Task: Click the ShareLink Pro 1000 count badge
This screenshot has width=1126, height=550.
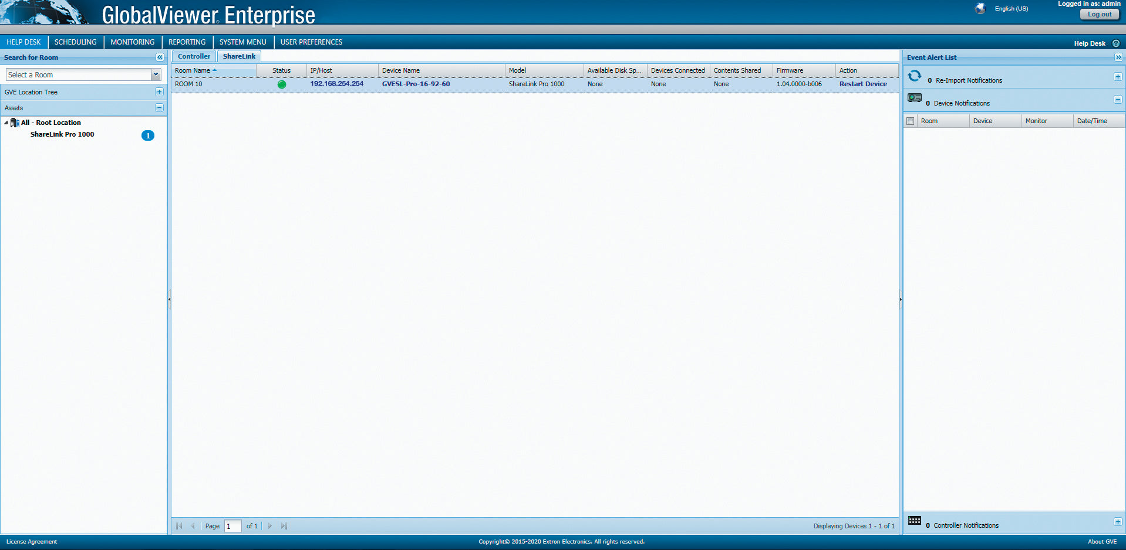Action: (x=148, y=135)
